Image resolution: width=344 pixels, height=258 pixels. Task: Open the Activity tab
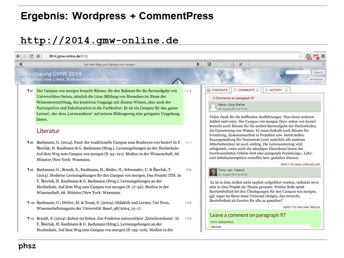(273, 90)
